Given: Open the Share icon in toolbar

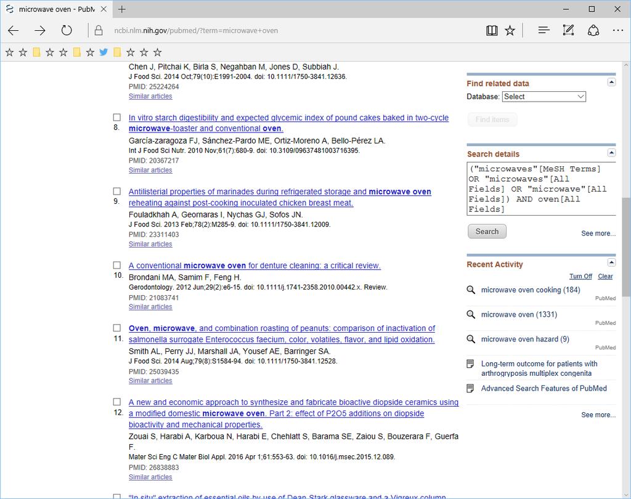Looking at the screenshot, I should [593, 31].
